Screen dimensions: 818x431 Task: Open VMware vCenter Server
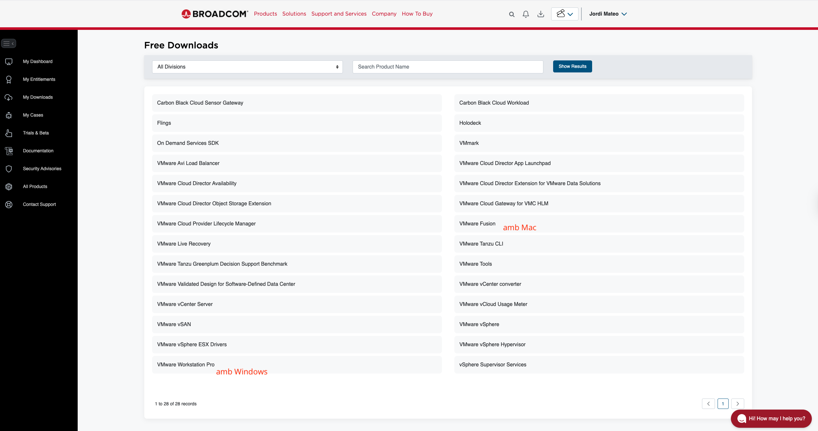coord(297,304)
